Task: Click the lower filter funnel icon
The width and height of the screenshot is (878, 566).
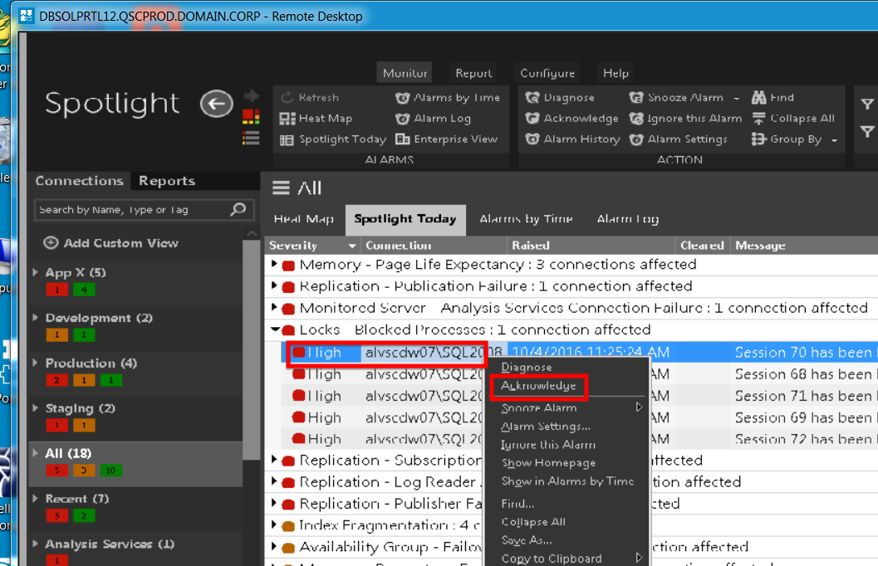Action: (x=867, y=132)
